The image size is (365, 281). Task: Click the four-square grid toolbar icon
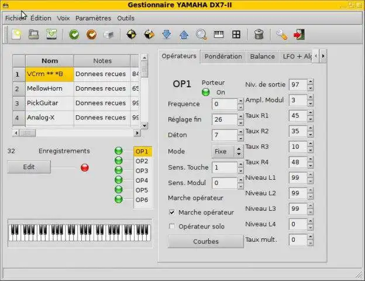point(236,35)
